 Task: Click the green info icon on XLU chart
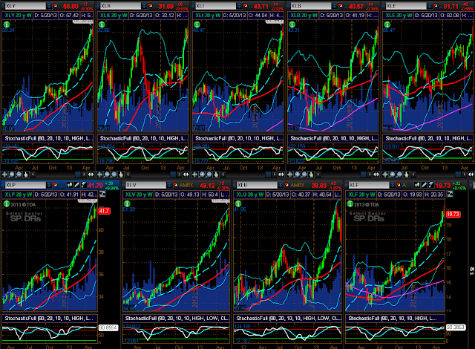coord(238,203)
